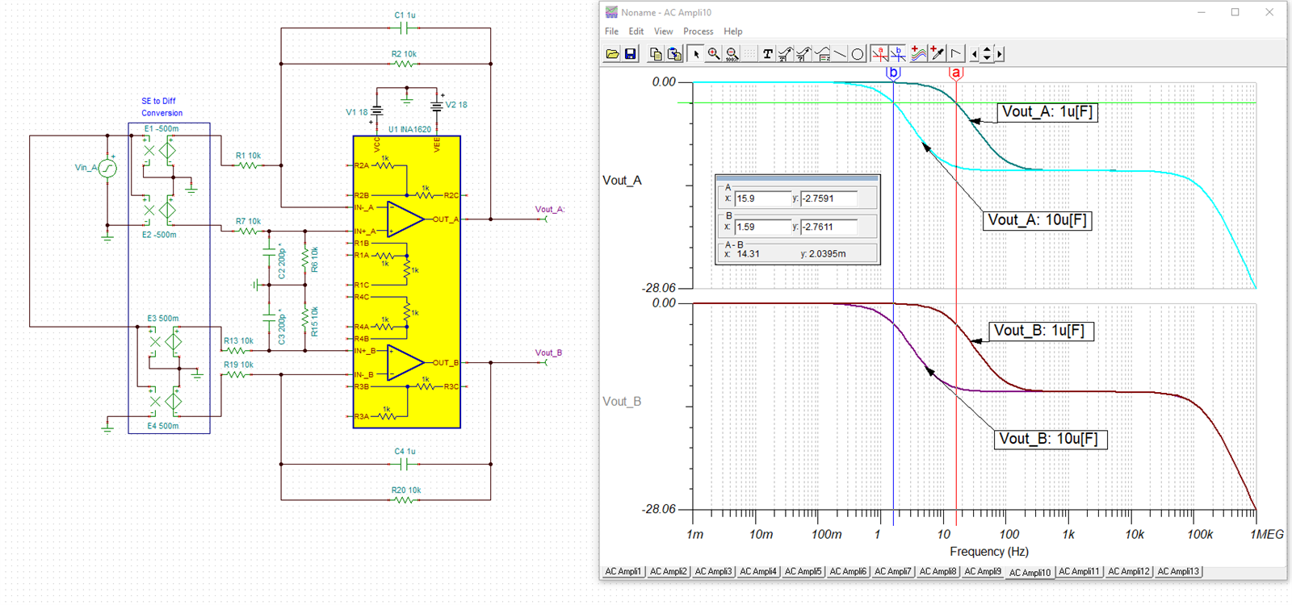Copy the diagram to clipboard

point(656,54)
